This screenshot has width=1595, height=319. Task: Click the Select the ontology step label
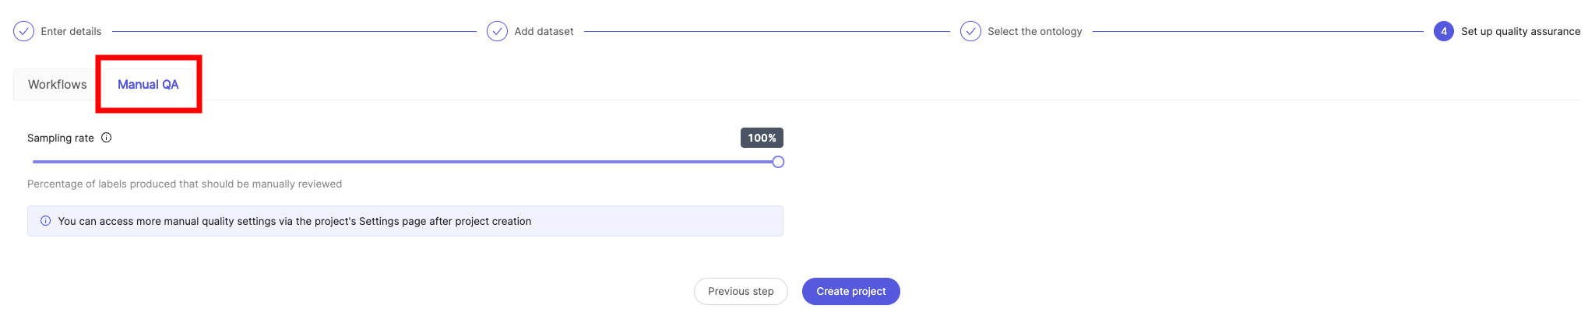(1035, 31)
